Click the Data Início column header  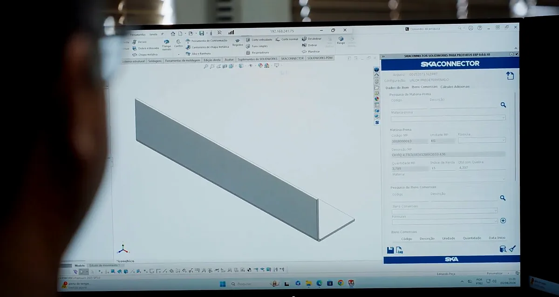click(x=497, y=238)
